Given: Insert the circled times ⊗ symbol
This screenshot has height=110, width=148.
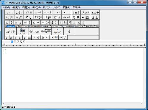Looking at the screenshot, I should (38, 38).
